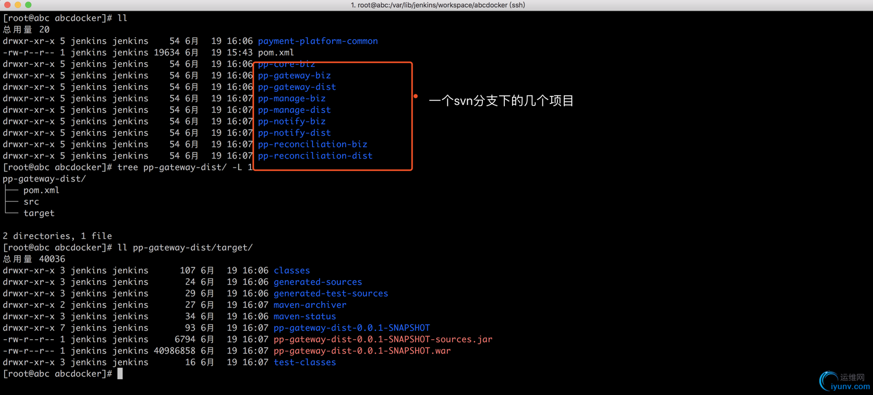Click the '总用量 20' total line
This screenshot has width=873, height=395.
coord(26,29)
